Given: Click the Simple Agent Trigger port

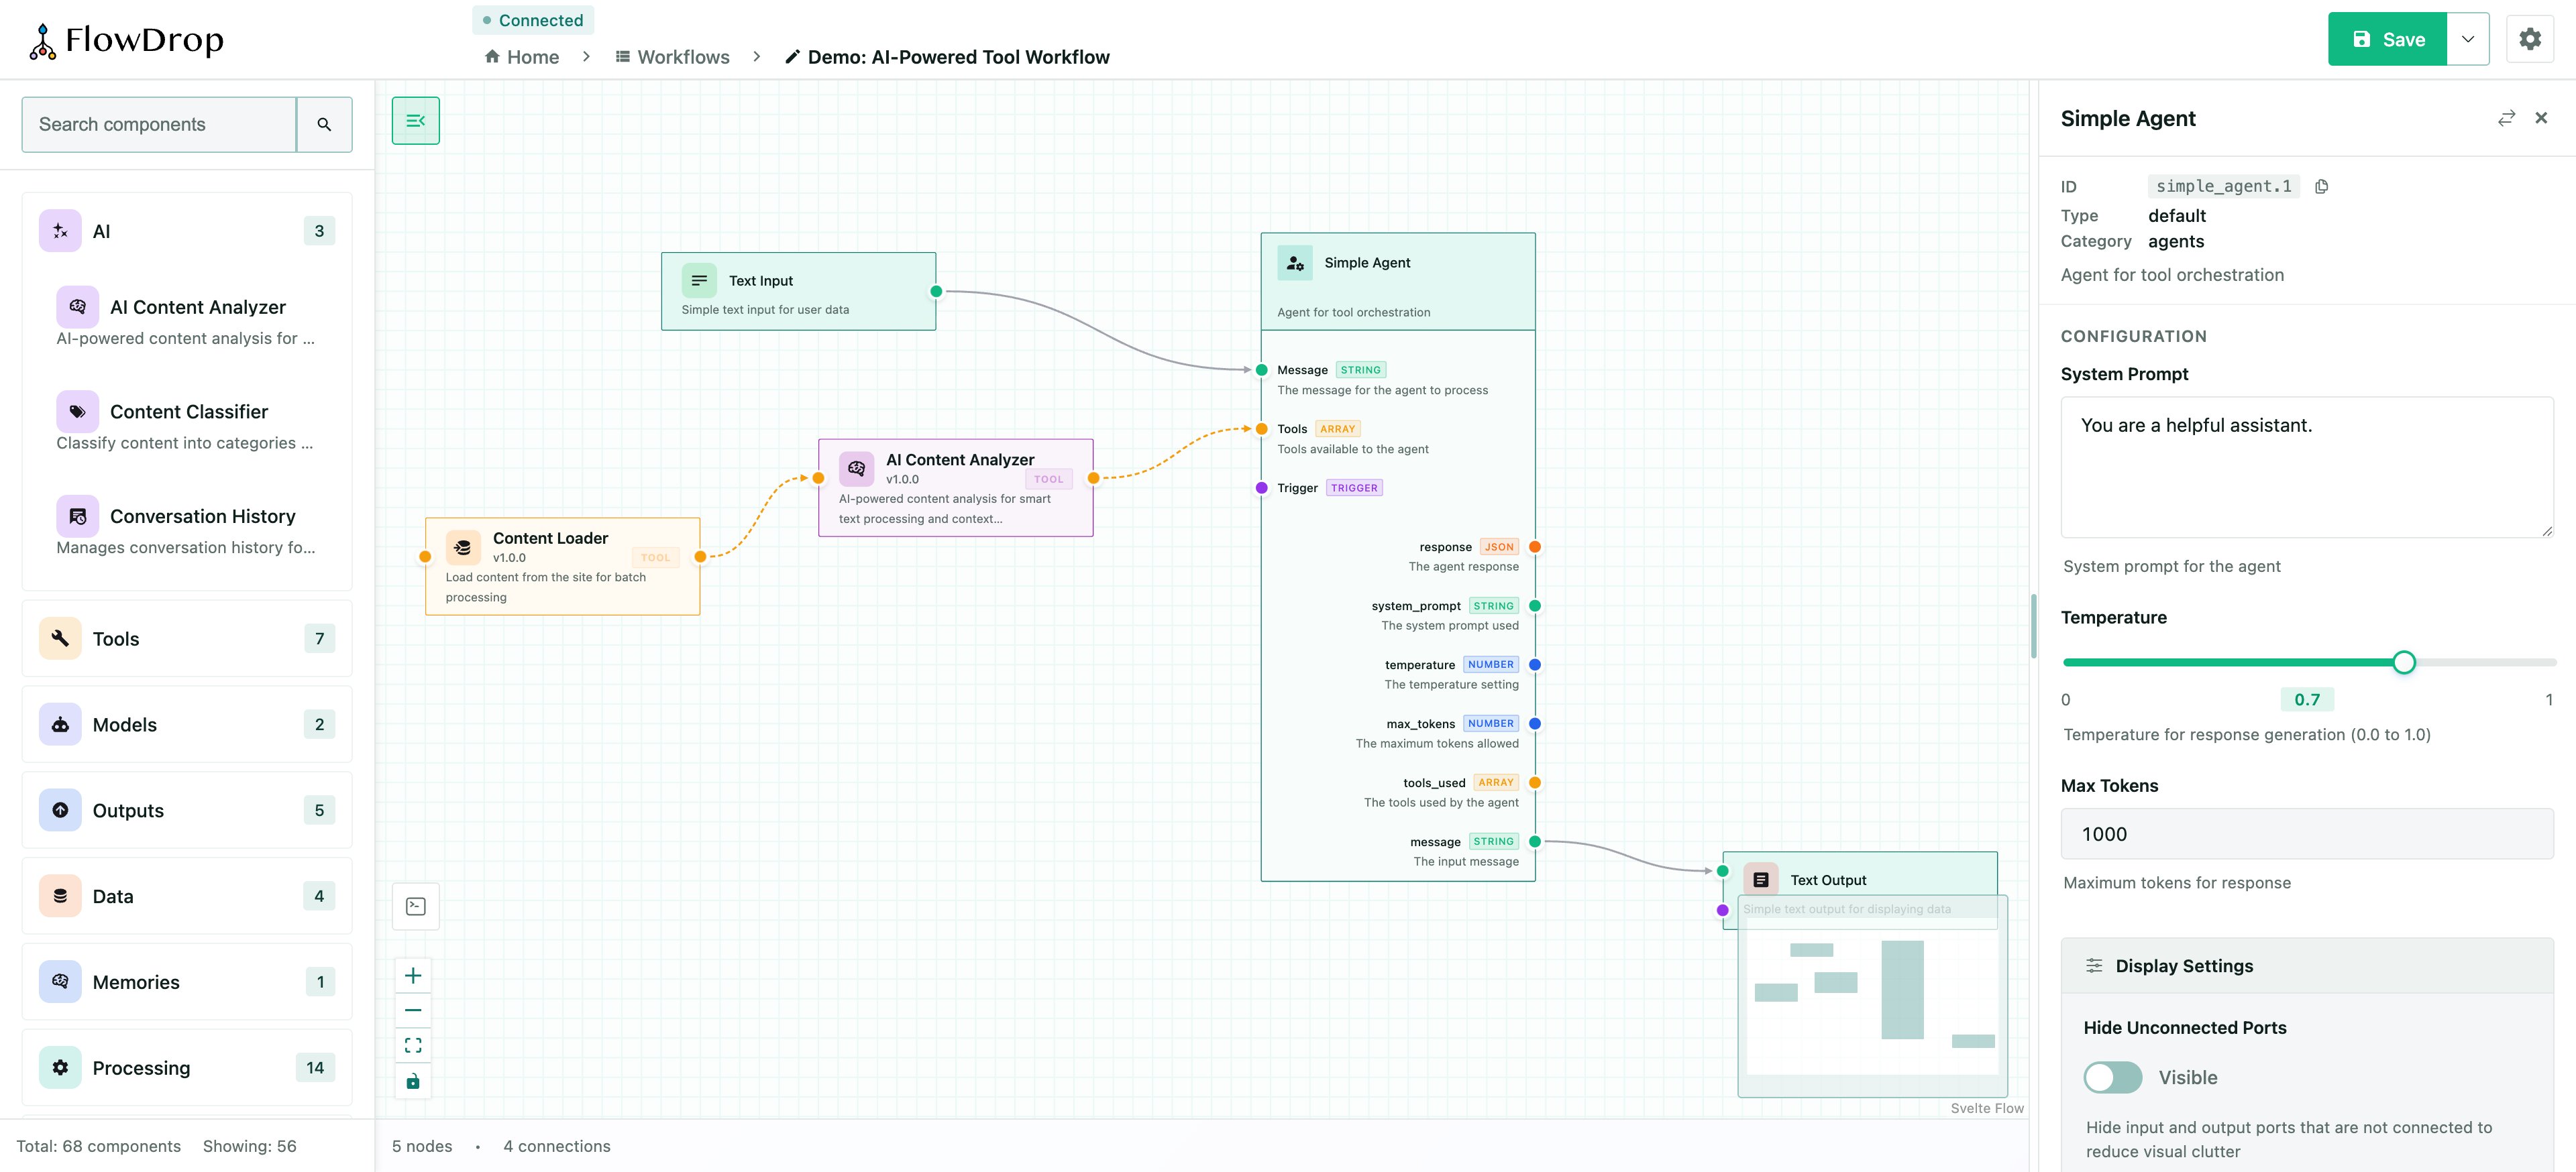Looking at the screenshot, I should tap(1262, 487).
